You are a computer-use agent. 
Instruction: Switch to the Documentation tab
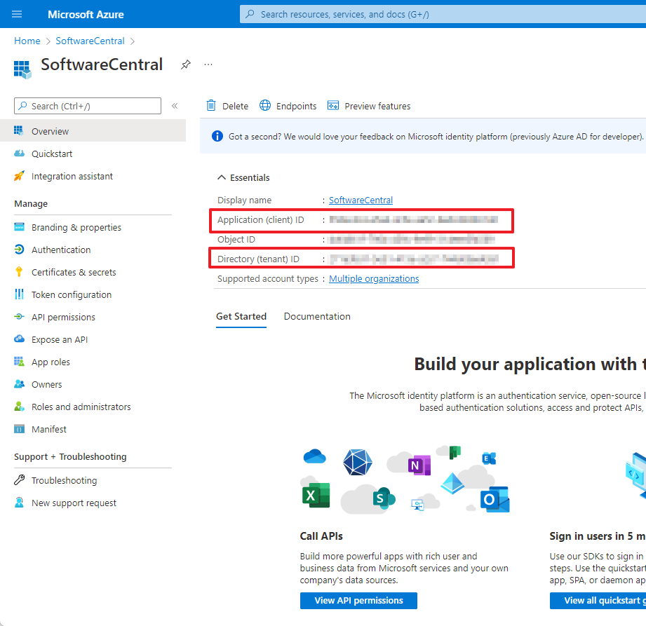click(317, 316)
